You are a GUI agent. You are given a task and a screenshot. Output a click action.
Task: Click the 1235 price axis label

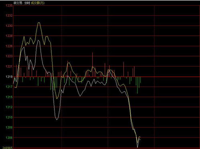9,6
